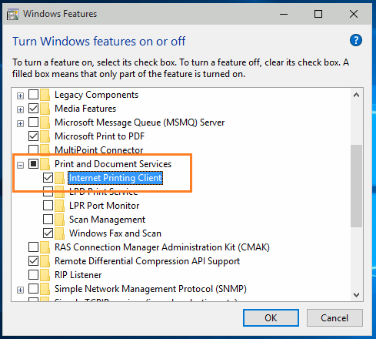
Task: Check the RAS Connection Manager checkbox
Action: (x=33, y=247)
